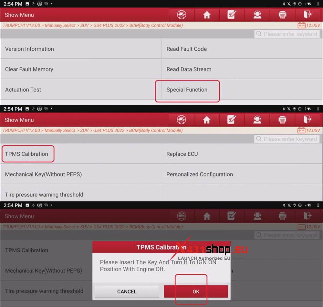Open note-edit icon in middle screenshot
The width and height of the screenshot is (323, 307).
pyautogui.click(x=232, y=120)
